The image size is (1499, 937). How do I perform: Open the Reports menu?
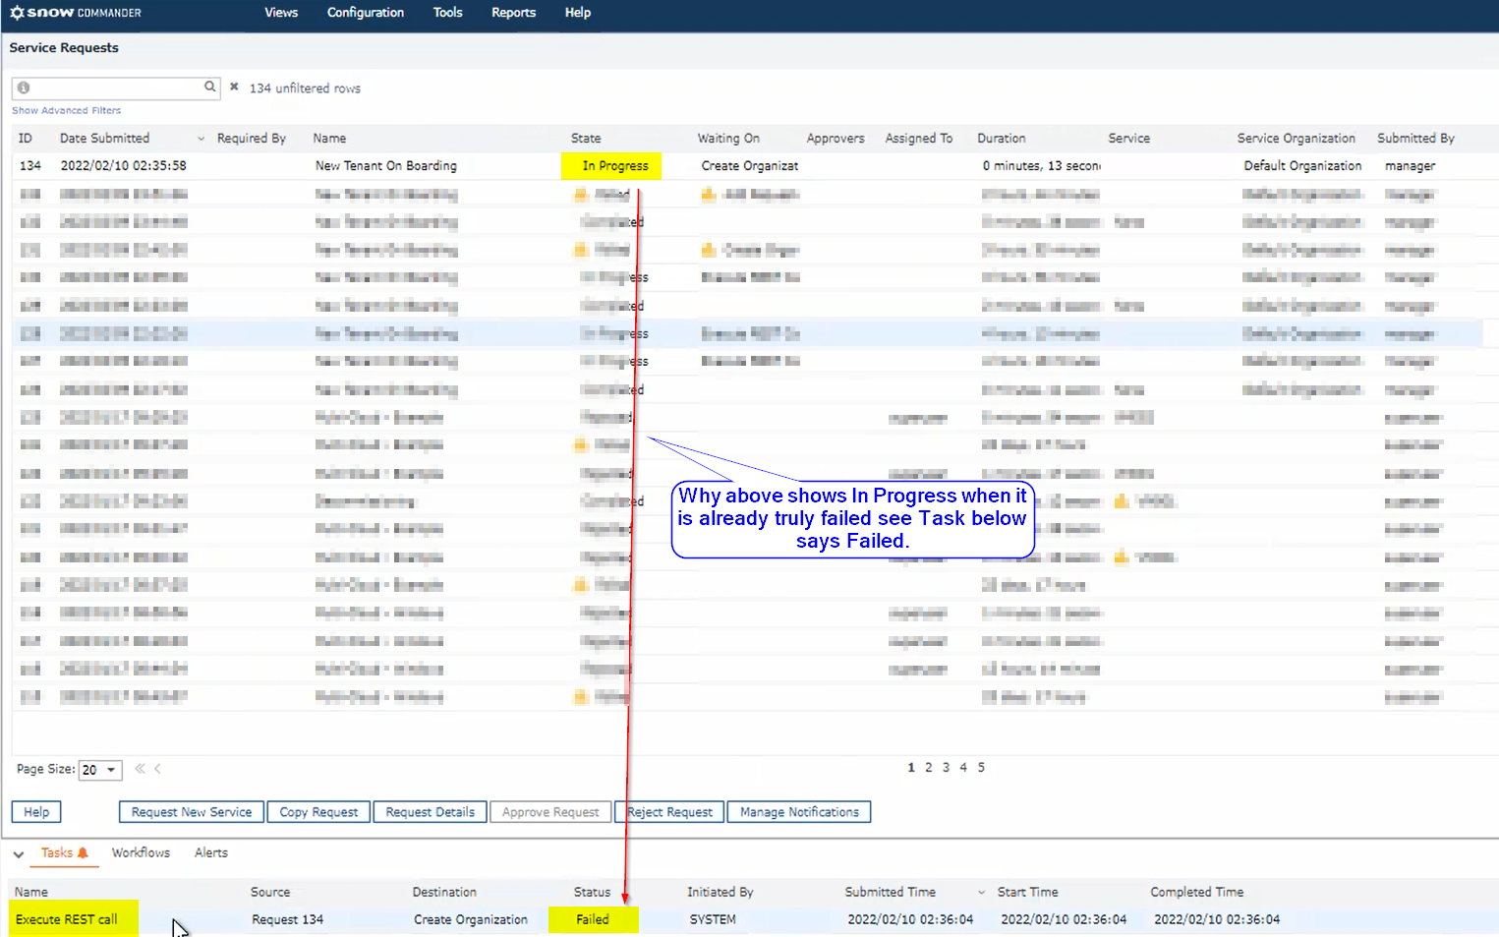pos(513,13)
